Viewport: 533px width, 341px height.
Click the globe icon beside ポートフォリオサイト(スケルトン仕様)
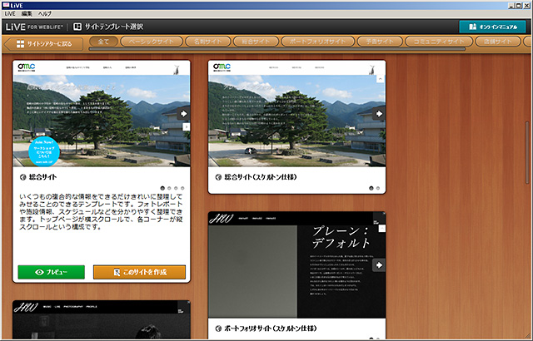(x=217, y=328)
